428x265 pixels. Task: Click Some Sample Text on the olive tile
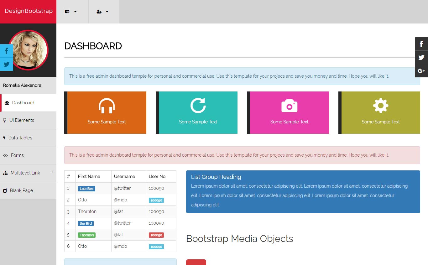(x=381, y=122)
